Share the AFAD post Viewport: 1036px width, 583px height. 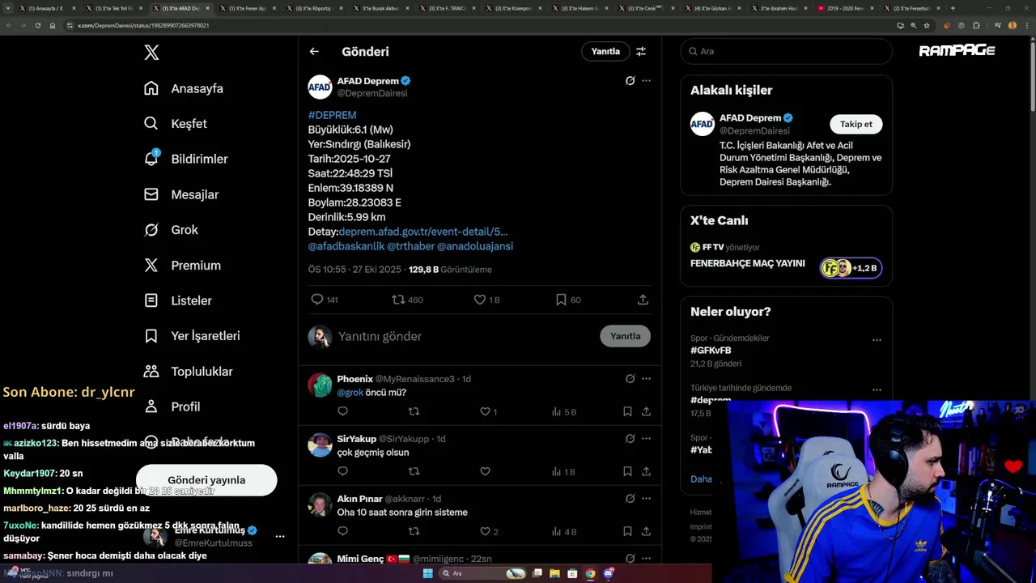pyautogui.click(x=643, y=300)
